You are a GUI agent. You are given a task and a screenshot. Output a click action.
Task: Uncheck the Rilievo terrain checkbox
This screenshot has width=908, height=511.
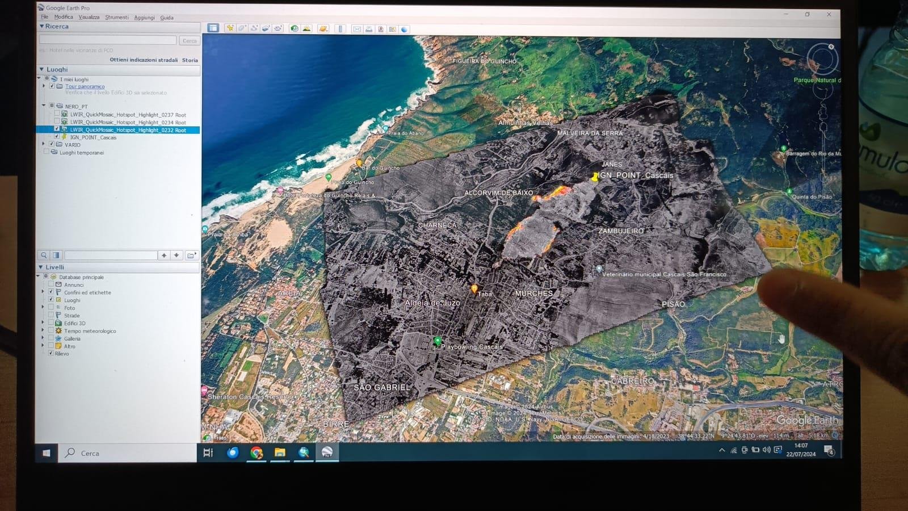tap(51, 353)
